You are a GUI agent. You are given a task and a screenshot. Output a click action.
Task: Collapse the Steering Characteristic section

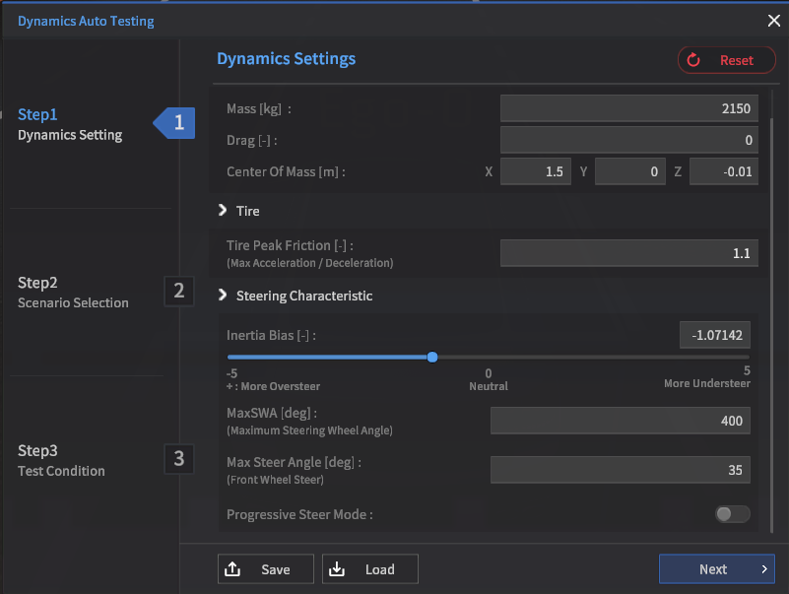coord(223,296)
